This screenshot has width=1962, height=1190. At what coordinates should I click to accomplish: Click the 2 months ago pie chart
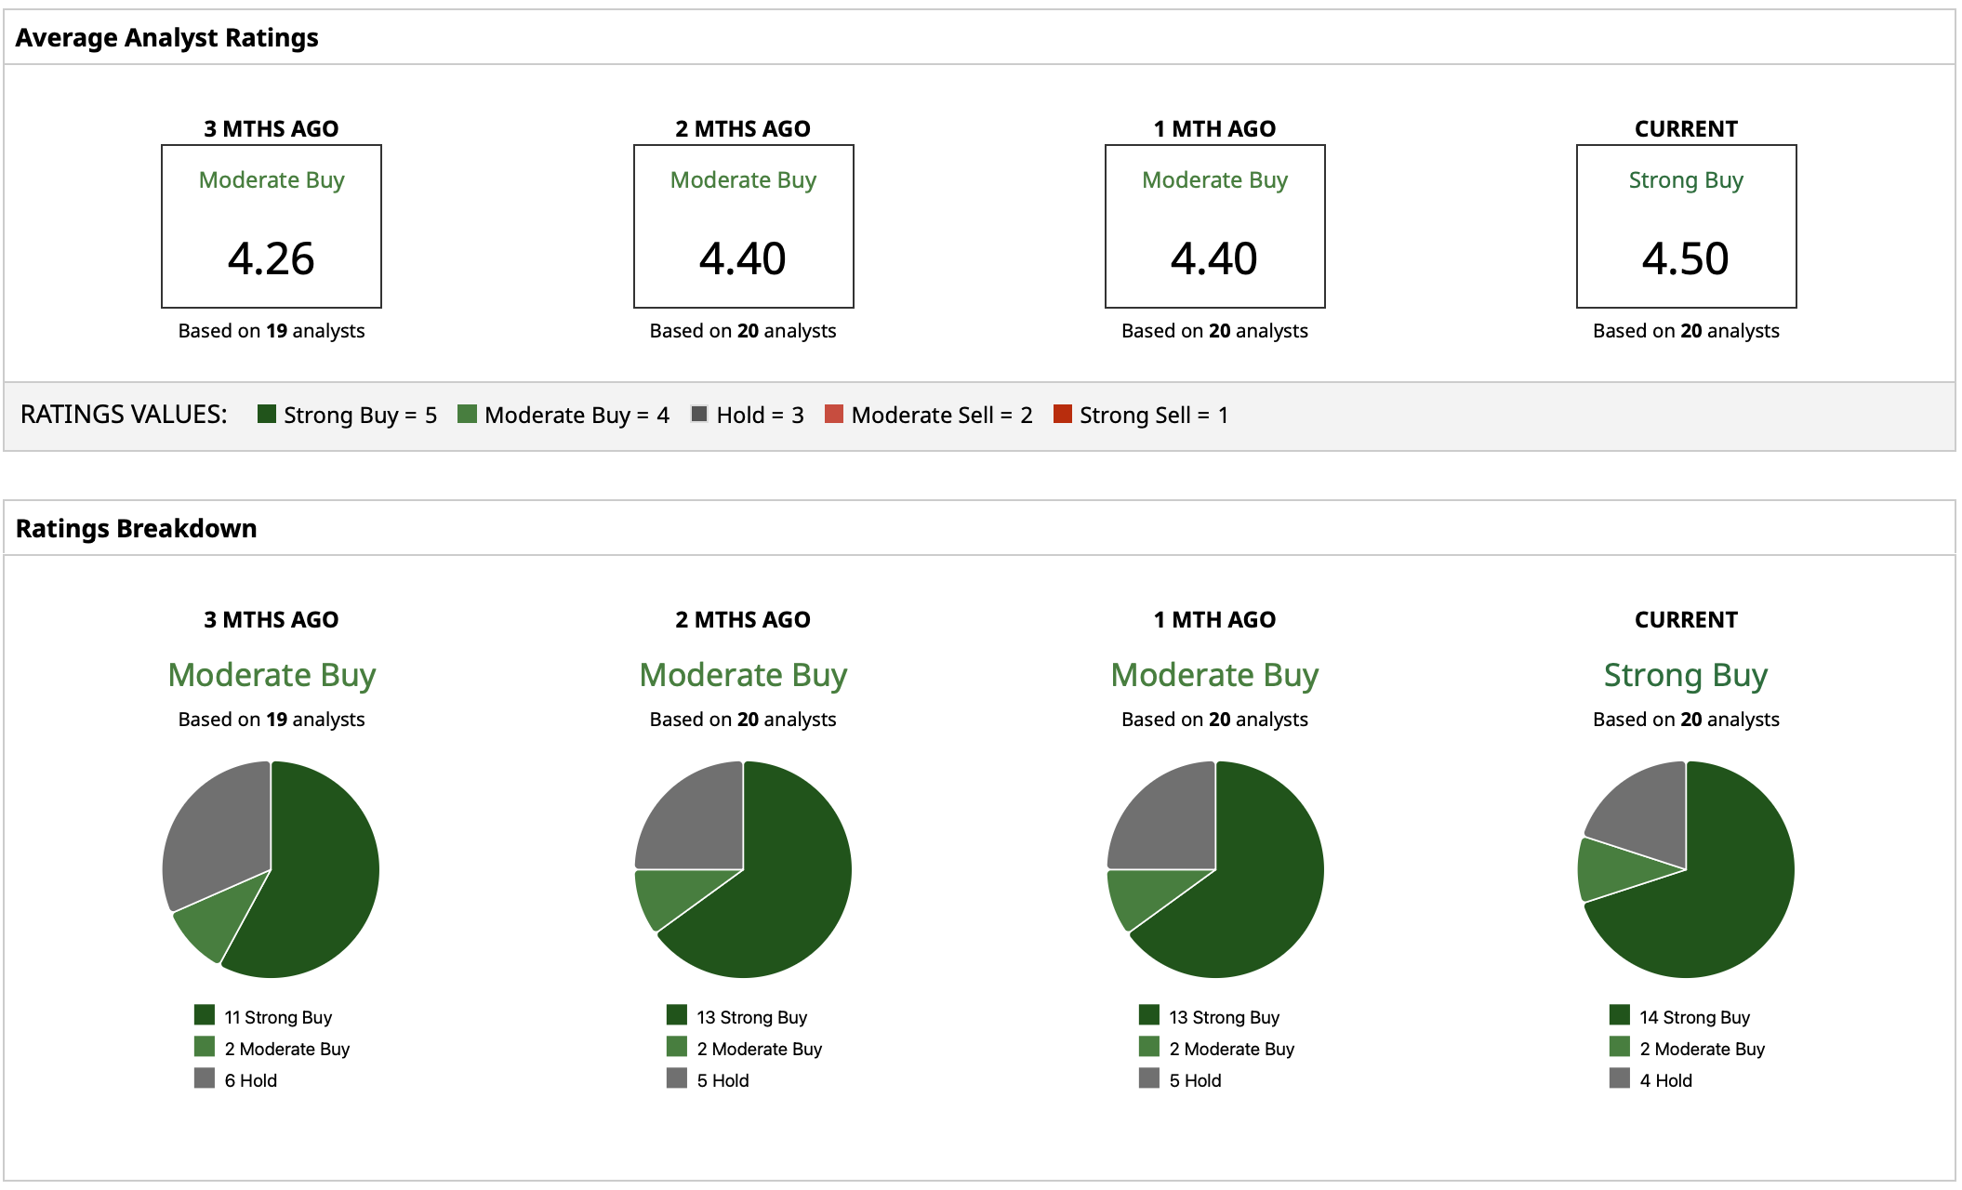pos(743,869)
